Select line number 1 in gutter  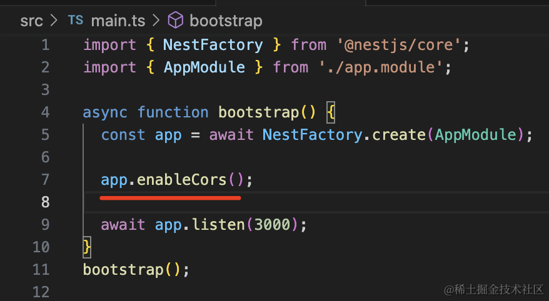tap(46, 45)
